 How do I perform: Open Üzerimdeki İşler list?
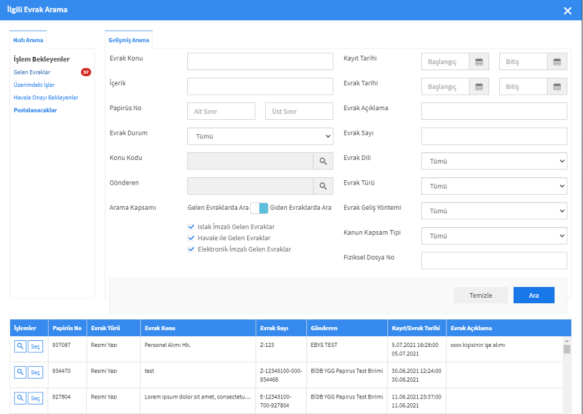[x=34, y=85]
